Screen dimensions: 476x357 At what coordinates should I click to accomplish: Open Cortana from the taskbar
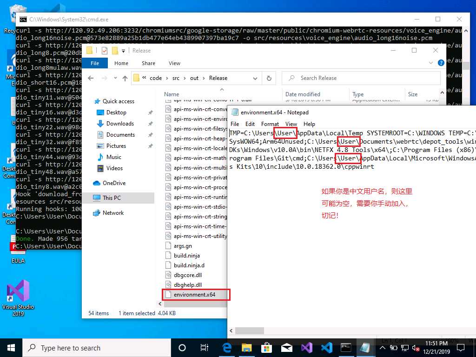(182, 348)
